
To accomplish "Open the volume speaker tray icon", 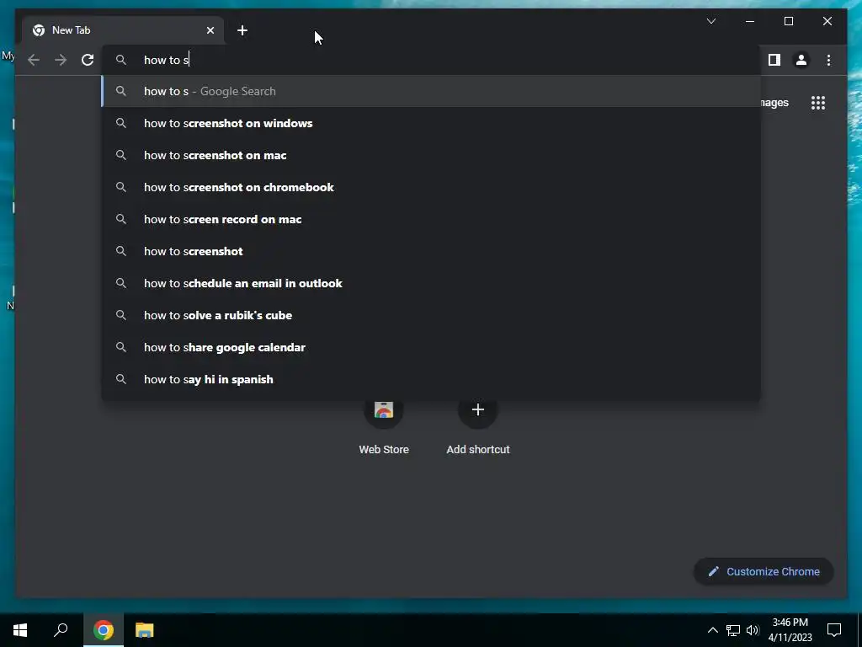I will [753, 630].
